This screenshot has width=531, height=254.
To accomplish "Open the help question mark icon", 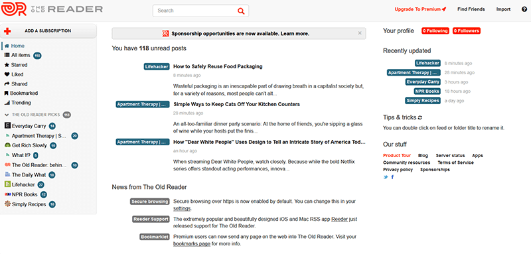I will pyautogui.click(x=524, y=9).
